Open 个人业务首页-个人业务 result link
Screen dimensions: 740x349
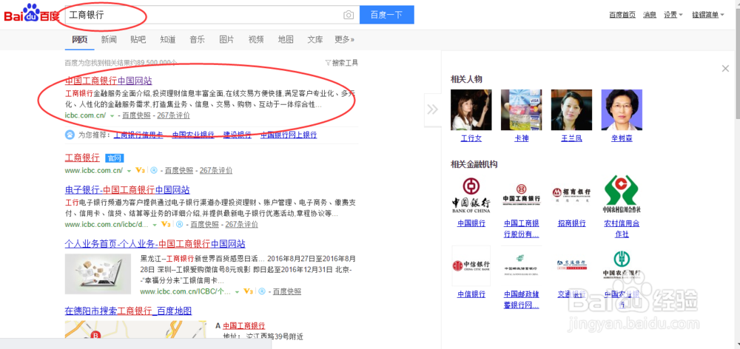pos(155,244)
